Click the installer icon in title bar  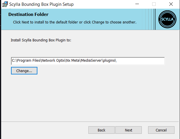click(x=5, y=4)
